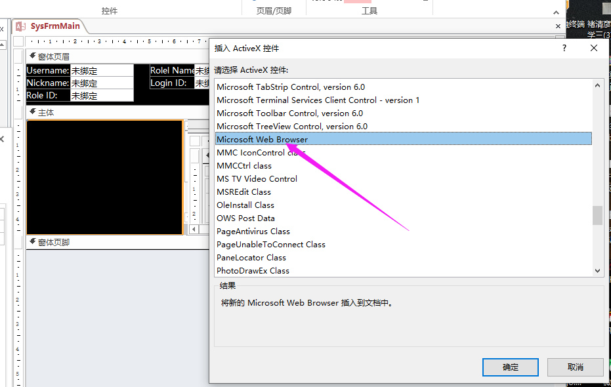Select the 主体 section bar
611x387 pixels.
click(117, 113)
